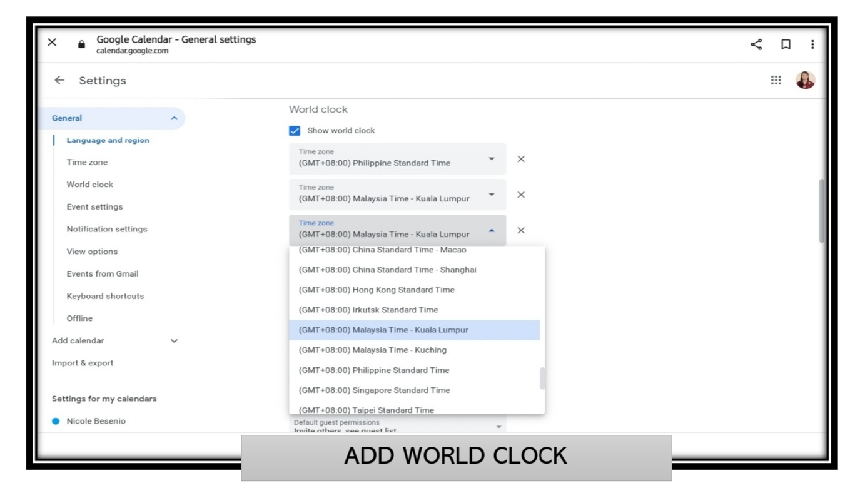Screen dimensions: 860x488
Task: Click Nicole Besenio's blue calendar dot
Action: pyautogui.click(x=56, y=421)
